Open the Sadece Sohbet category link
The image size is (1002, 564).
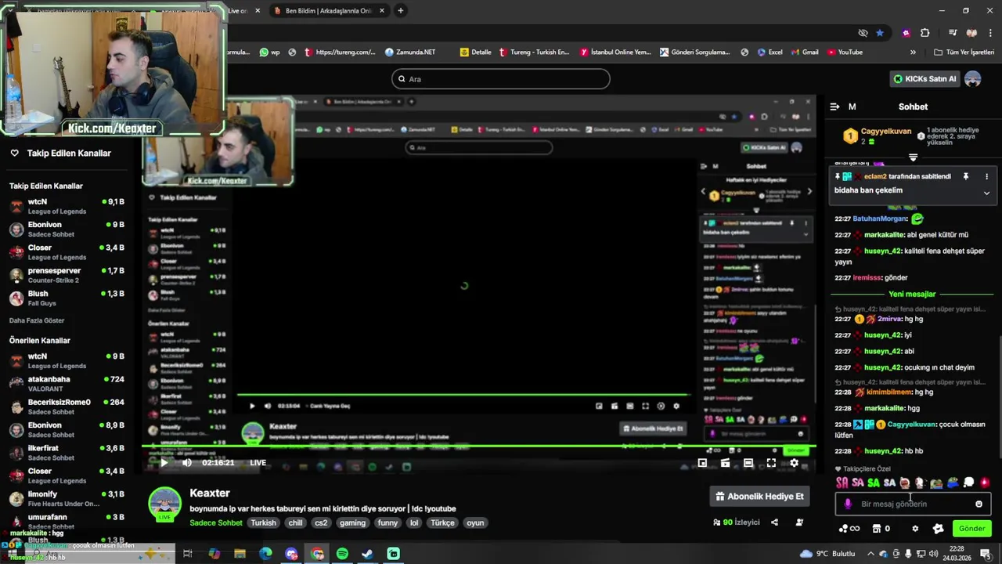(216, 522)
